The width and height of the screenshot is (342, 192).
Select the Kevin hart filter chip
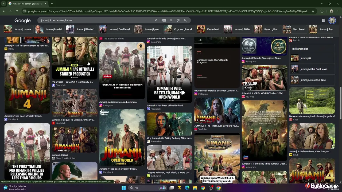click(x=208, y=29)
